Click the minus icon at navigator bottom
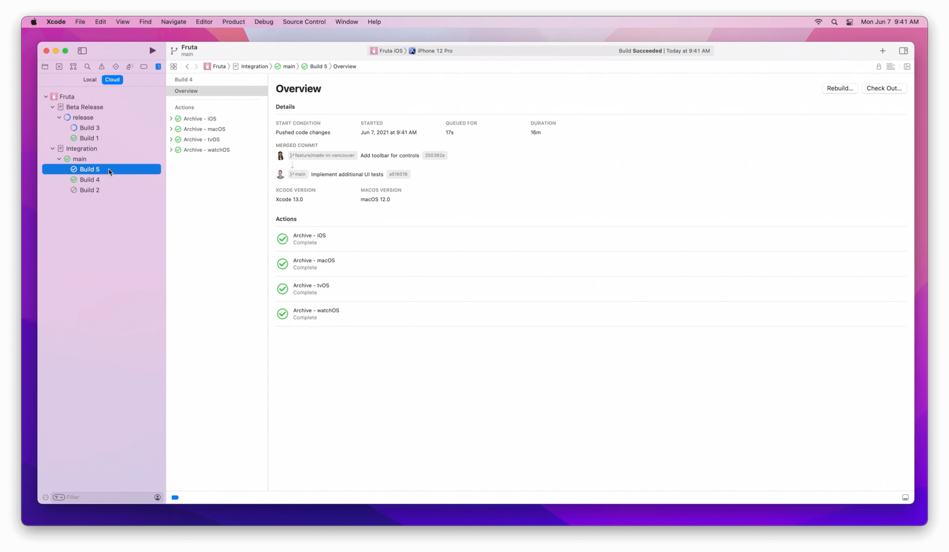Viewport: 949px width, 552px height. click(46, 497)
